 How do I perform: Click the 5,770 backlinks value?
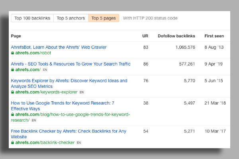[190, 81]
